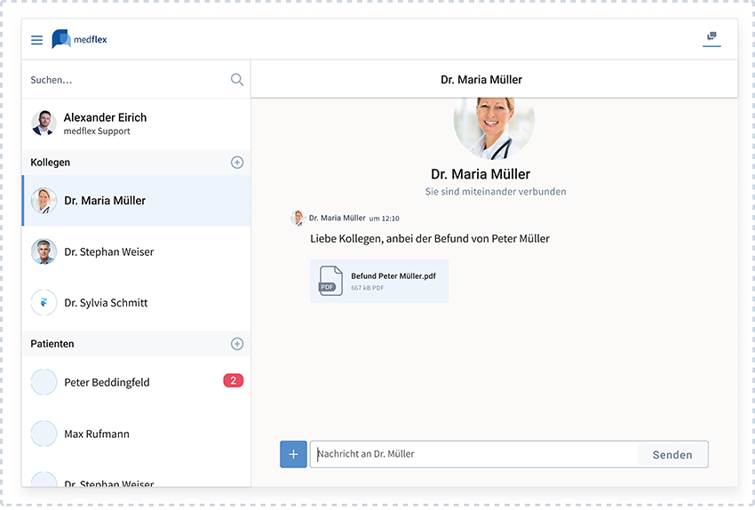Click the PDF file icon in message

click(330, 281)
